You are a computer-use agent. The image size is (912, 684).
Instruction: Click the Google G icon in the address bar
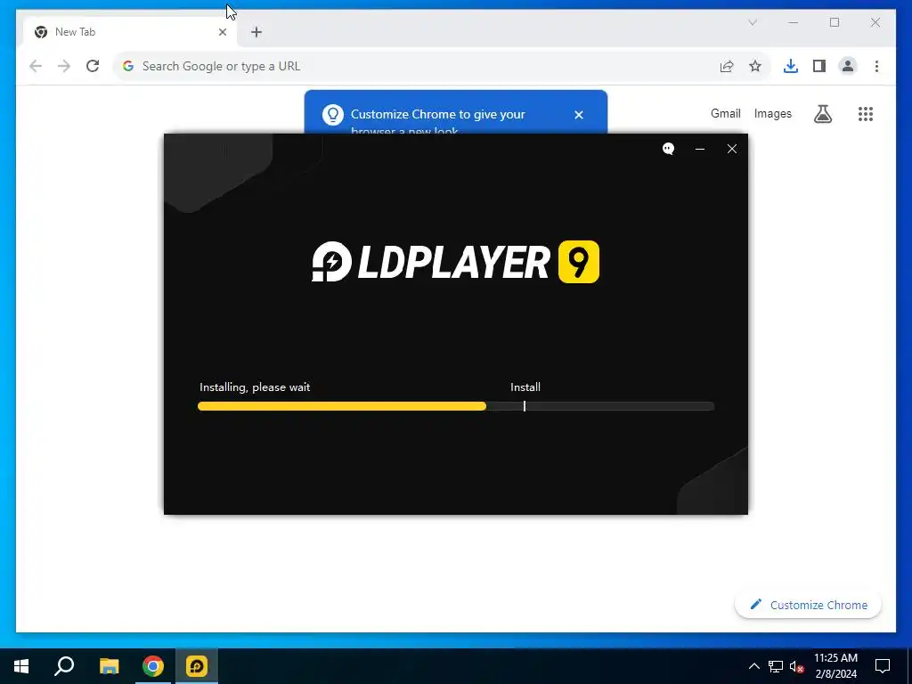tap(128, 66)
